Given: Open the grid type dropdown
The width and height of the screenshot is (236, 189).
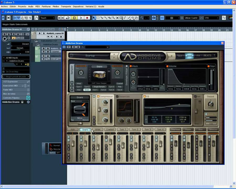Looking at the screenshot, I should (173, 18).
